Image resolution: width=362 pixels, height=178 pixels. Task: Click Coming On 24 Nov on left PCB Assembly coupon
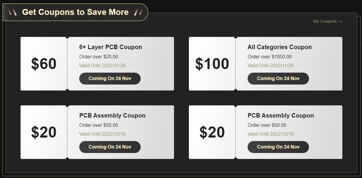(110, 147)
